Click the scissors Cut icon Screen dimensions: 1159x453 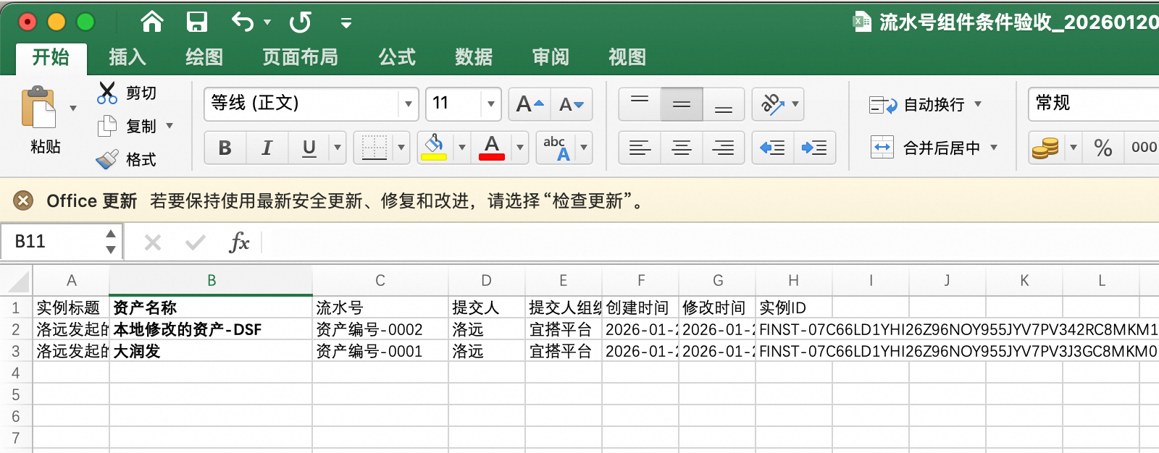(x=107, y=93)
